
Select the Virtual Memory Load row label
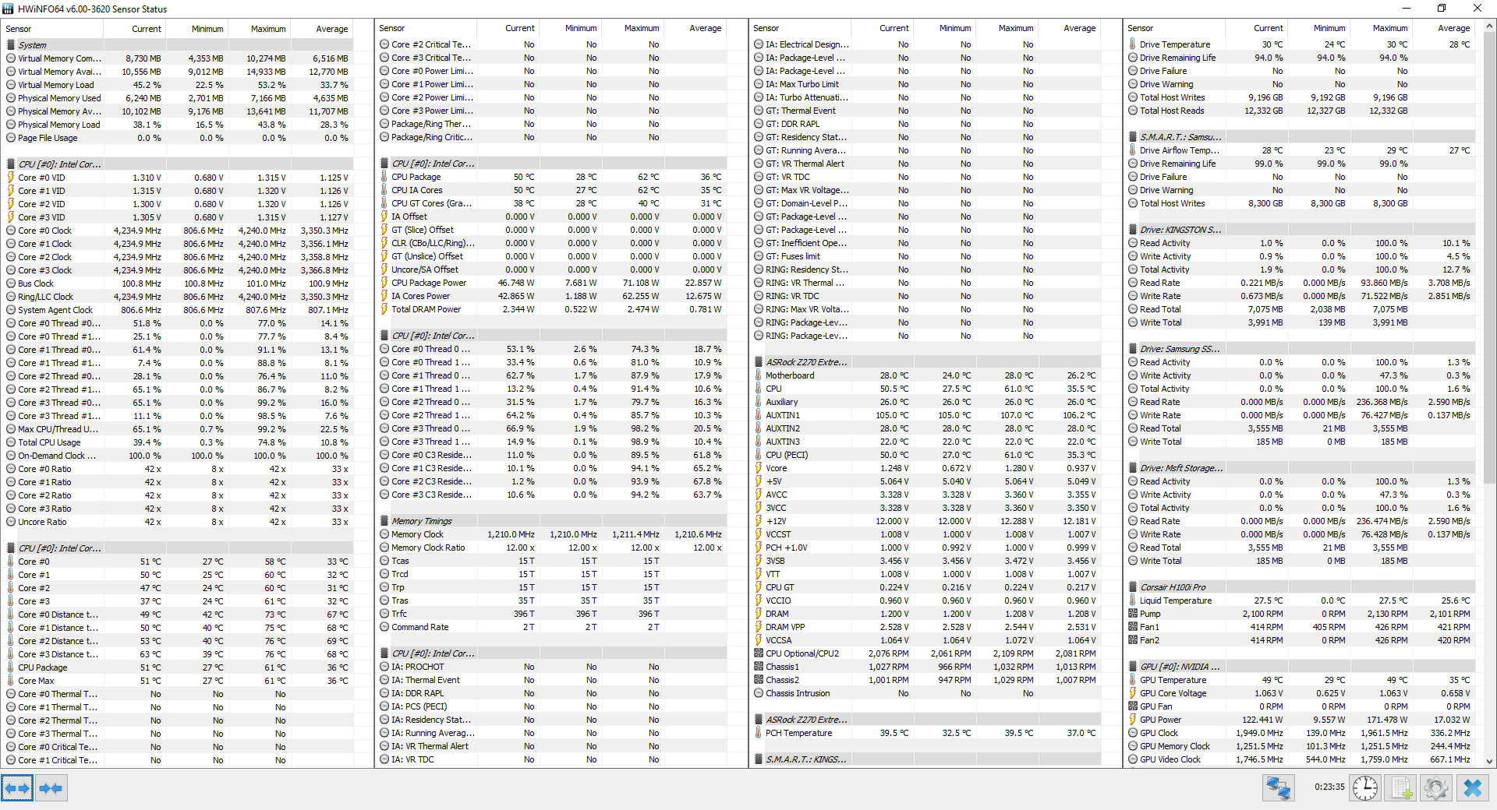point(56,85)
